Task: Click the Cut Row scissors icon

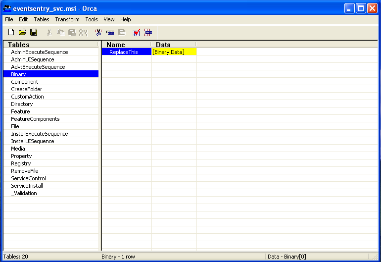Action: coord(98,32)
